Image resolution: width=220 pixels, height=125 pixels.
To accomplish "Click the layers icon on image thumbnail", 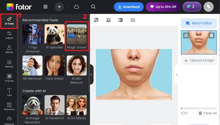I will 186,35.
